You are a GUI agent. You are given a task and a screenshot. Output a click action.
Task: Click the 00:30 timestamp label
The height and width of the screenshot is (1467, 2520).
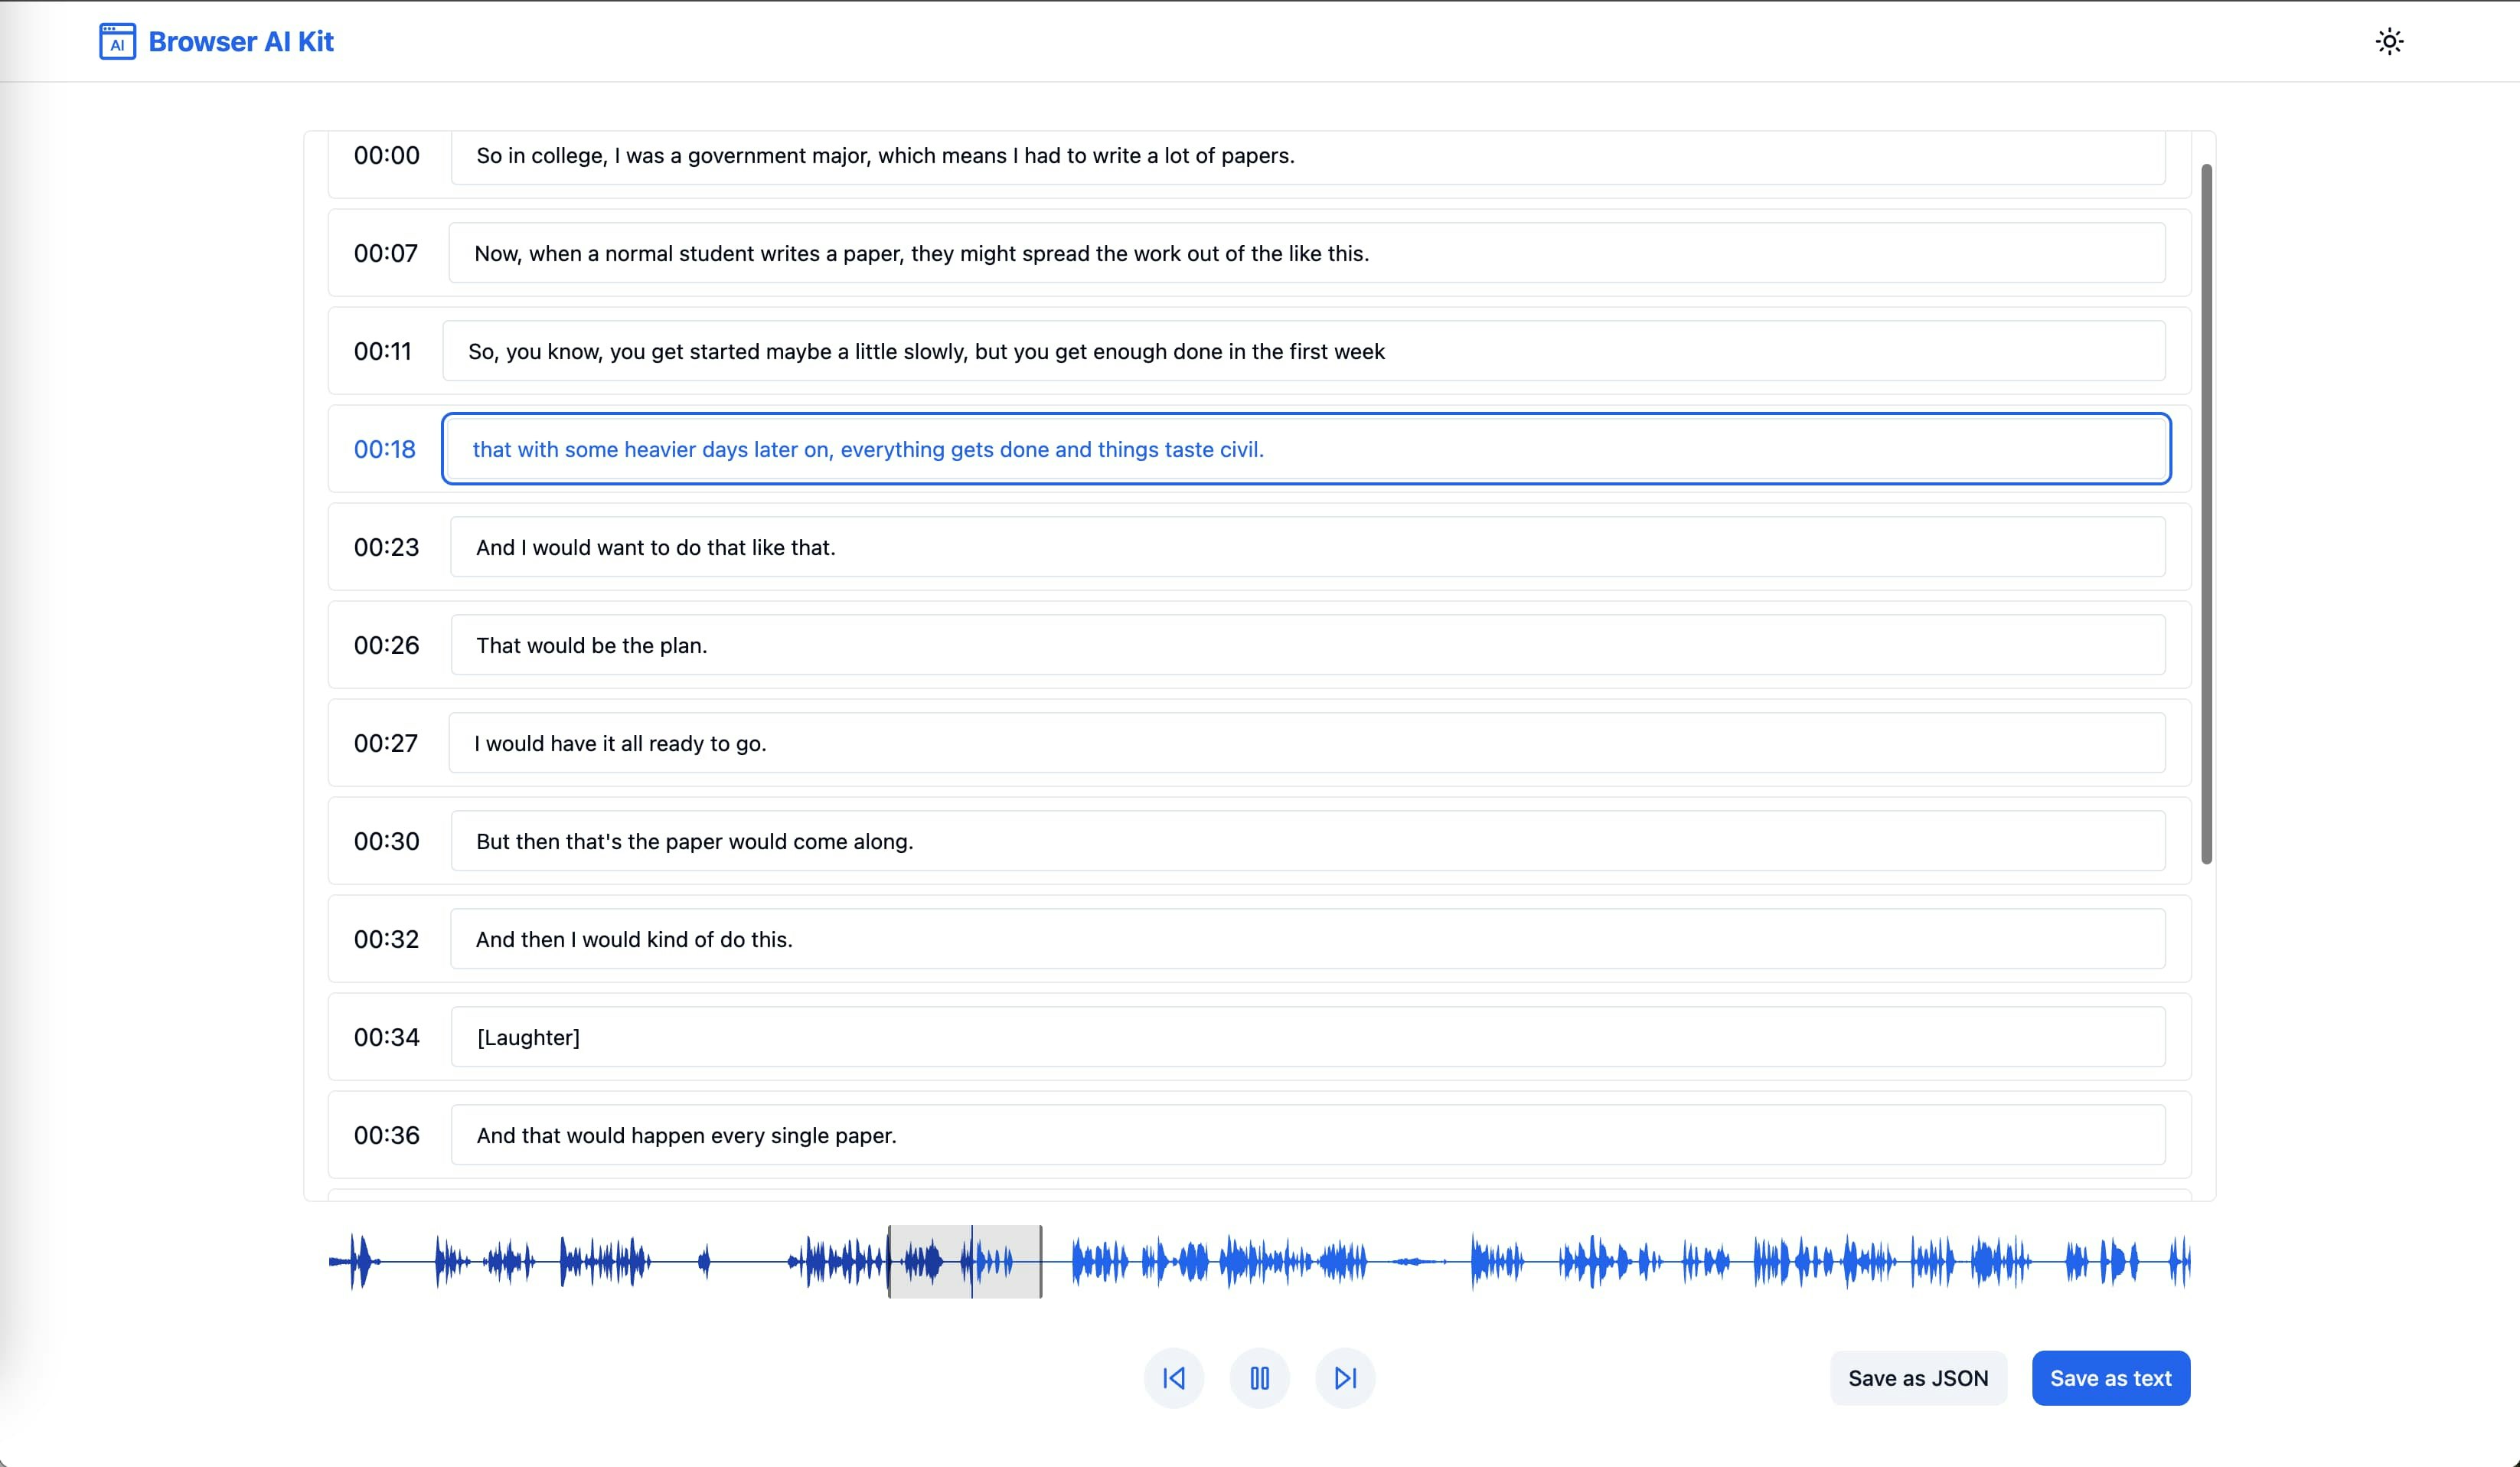coord(387,841)
